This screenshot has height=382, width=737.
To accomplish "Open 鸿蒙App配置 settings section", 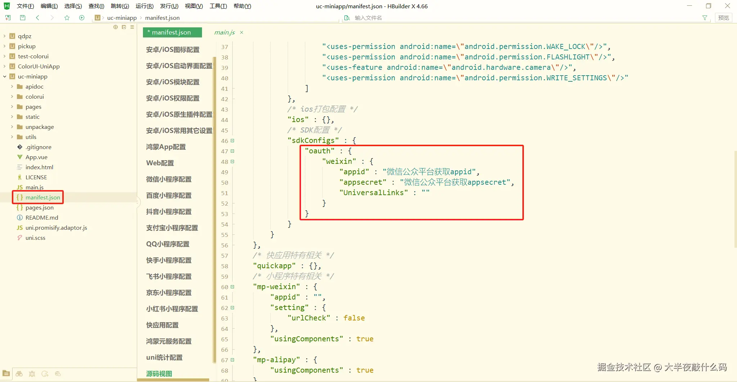I will 166,147.
